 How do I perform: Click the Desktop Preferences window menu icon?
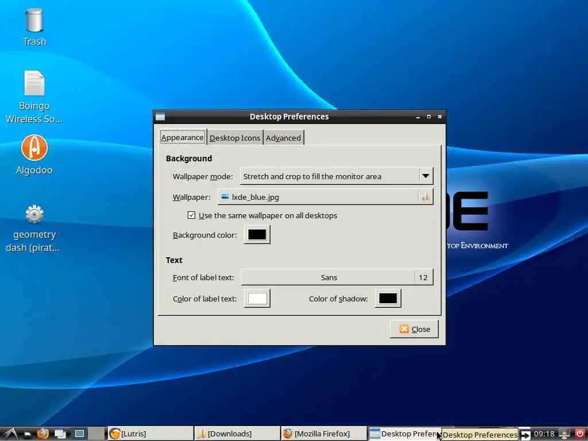tap(160, 117)
